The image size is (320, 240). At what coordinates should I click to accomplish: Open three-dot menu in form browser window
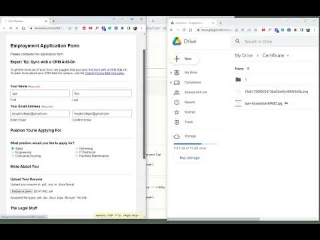coord(141,28)
